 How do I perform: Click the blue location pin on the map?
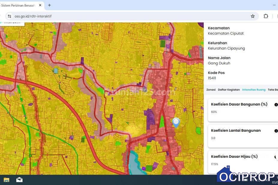tap(176, 122)
